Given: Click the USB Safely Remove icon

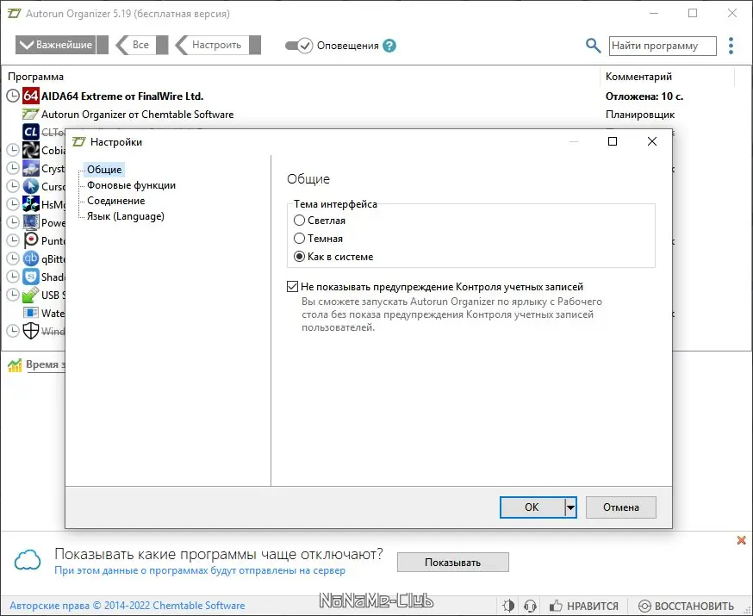Looking at the screenshot, I should (31, 295).
